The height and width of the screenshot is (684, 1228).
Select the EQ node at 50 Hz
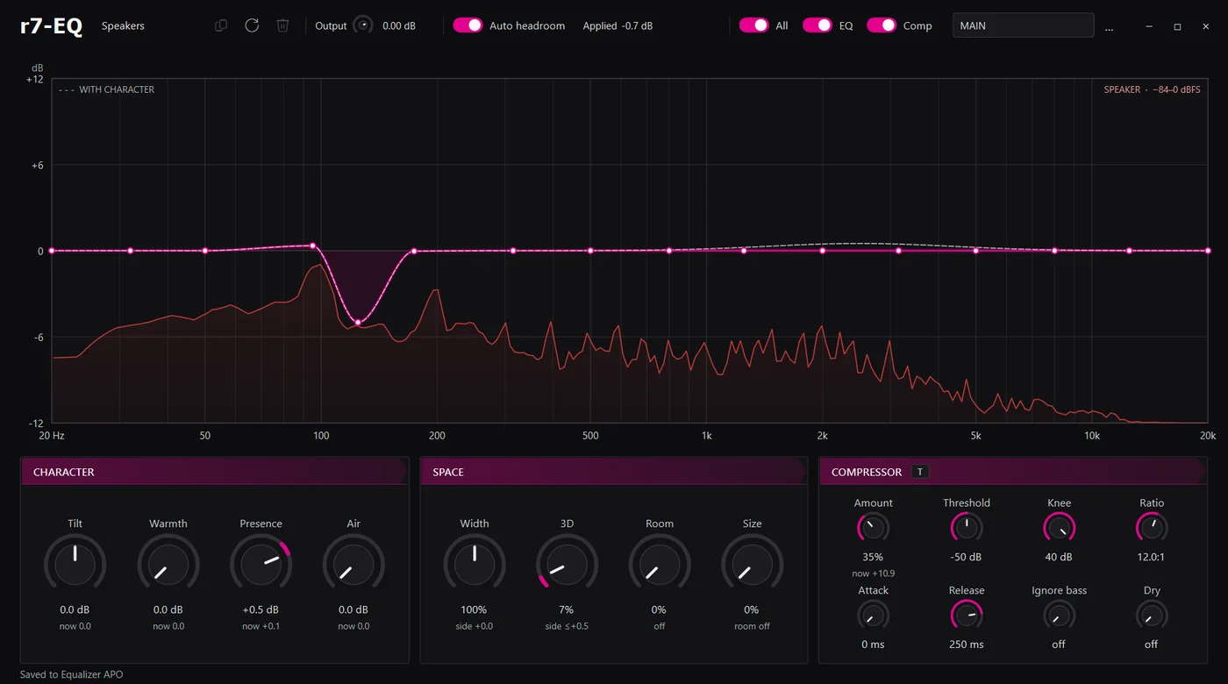[205, 251]
